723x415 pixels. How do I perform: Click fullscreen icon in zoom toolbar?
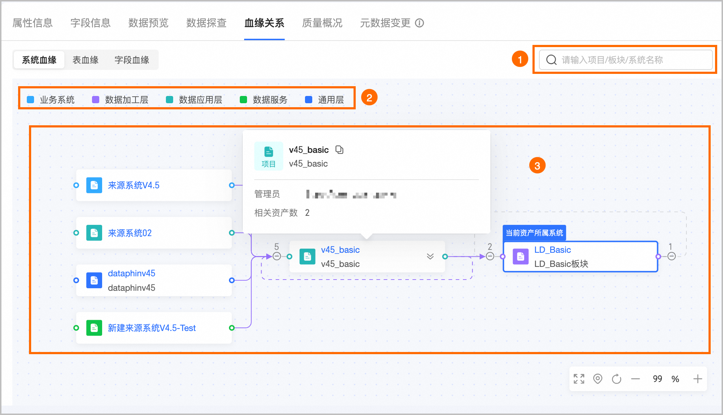[579, 379]
